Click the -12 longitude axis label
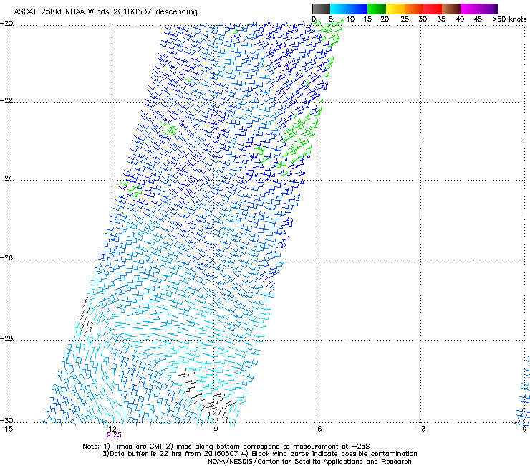 coord(110,429)
